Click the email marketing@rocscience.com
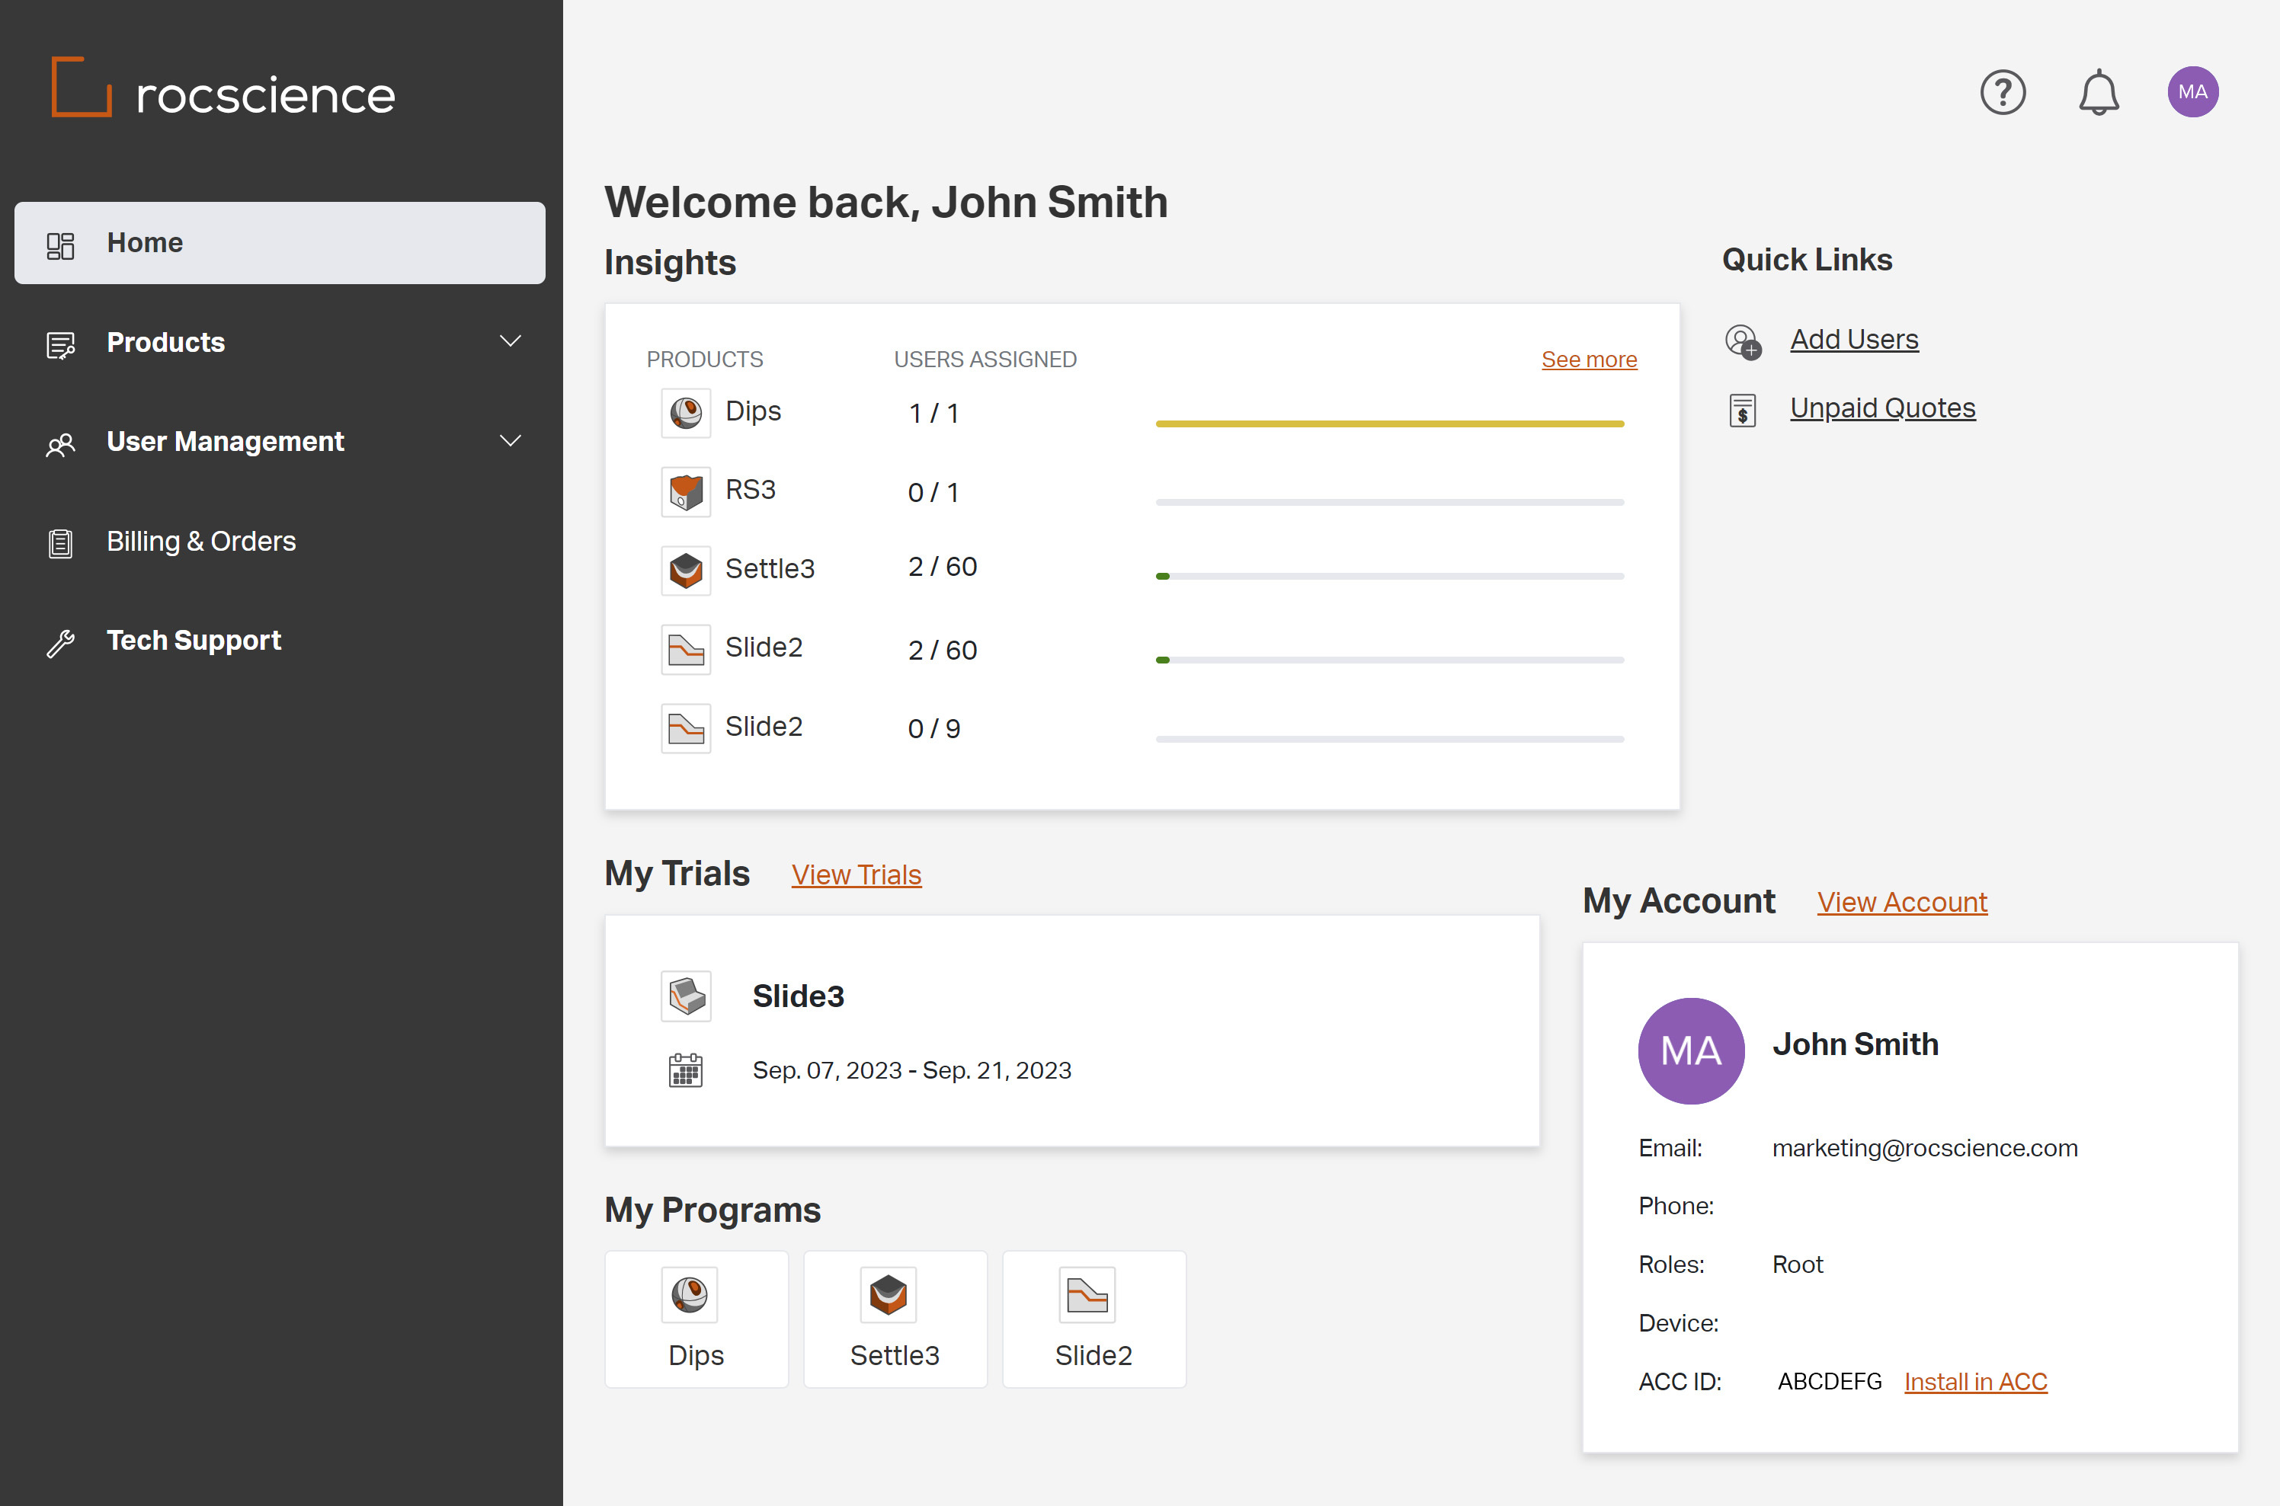Screen dimensions: 2280x1506 pyautogui.click(x=1924, y=1148)
